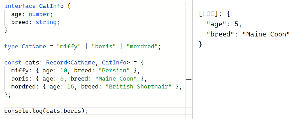Screen dimensions: 293x119
Task: Click the 'interface' keyword in the first line
Action: pos(20,6)
